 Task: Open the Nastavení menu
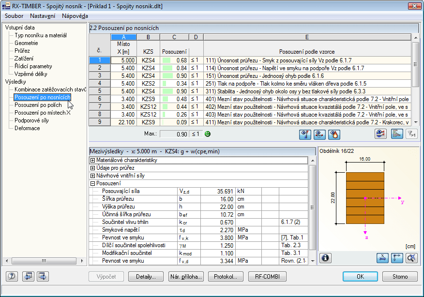[x=43, y=16]
